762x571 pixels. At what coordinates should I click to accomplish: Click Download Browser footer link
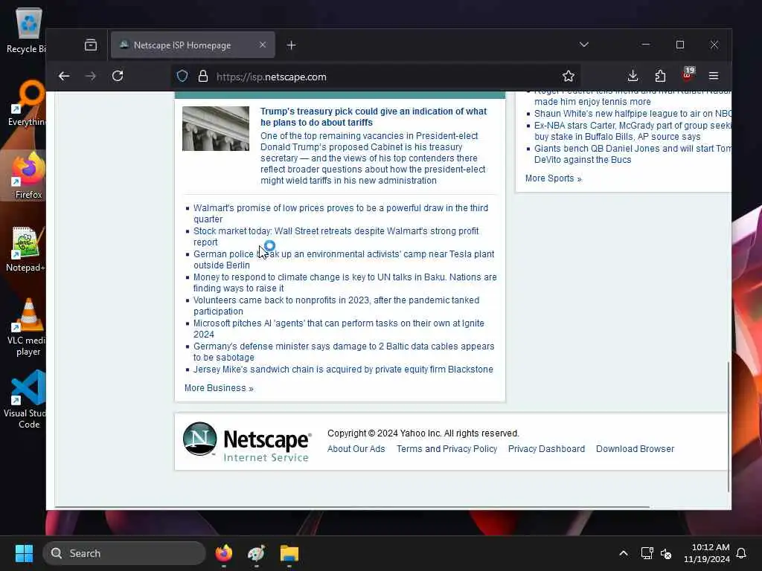click(635, 449)
